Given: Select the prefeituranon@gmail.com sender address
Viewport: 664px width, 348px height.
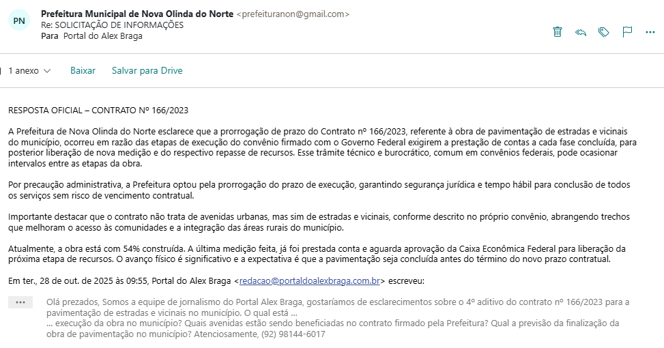Looking at the screenshot, I should tap(293, 14).
